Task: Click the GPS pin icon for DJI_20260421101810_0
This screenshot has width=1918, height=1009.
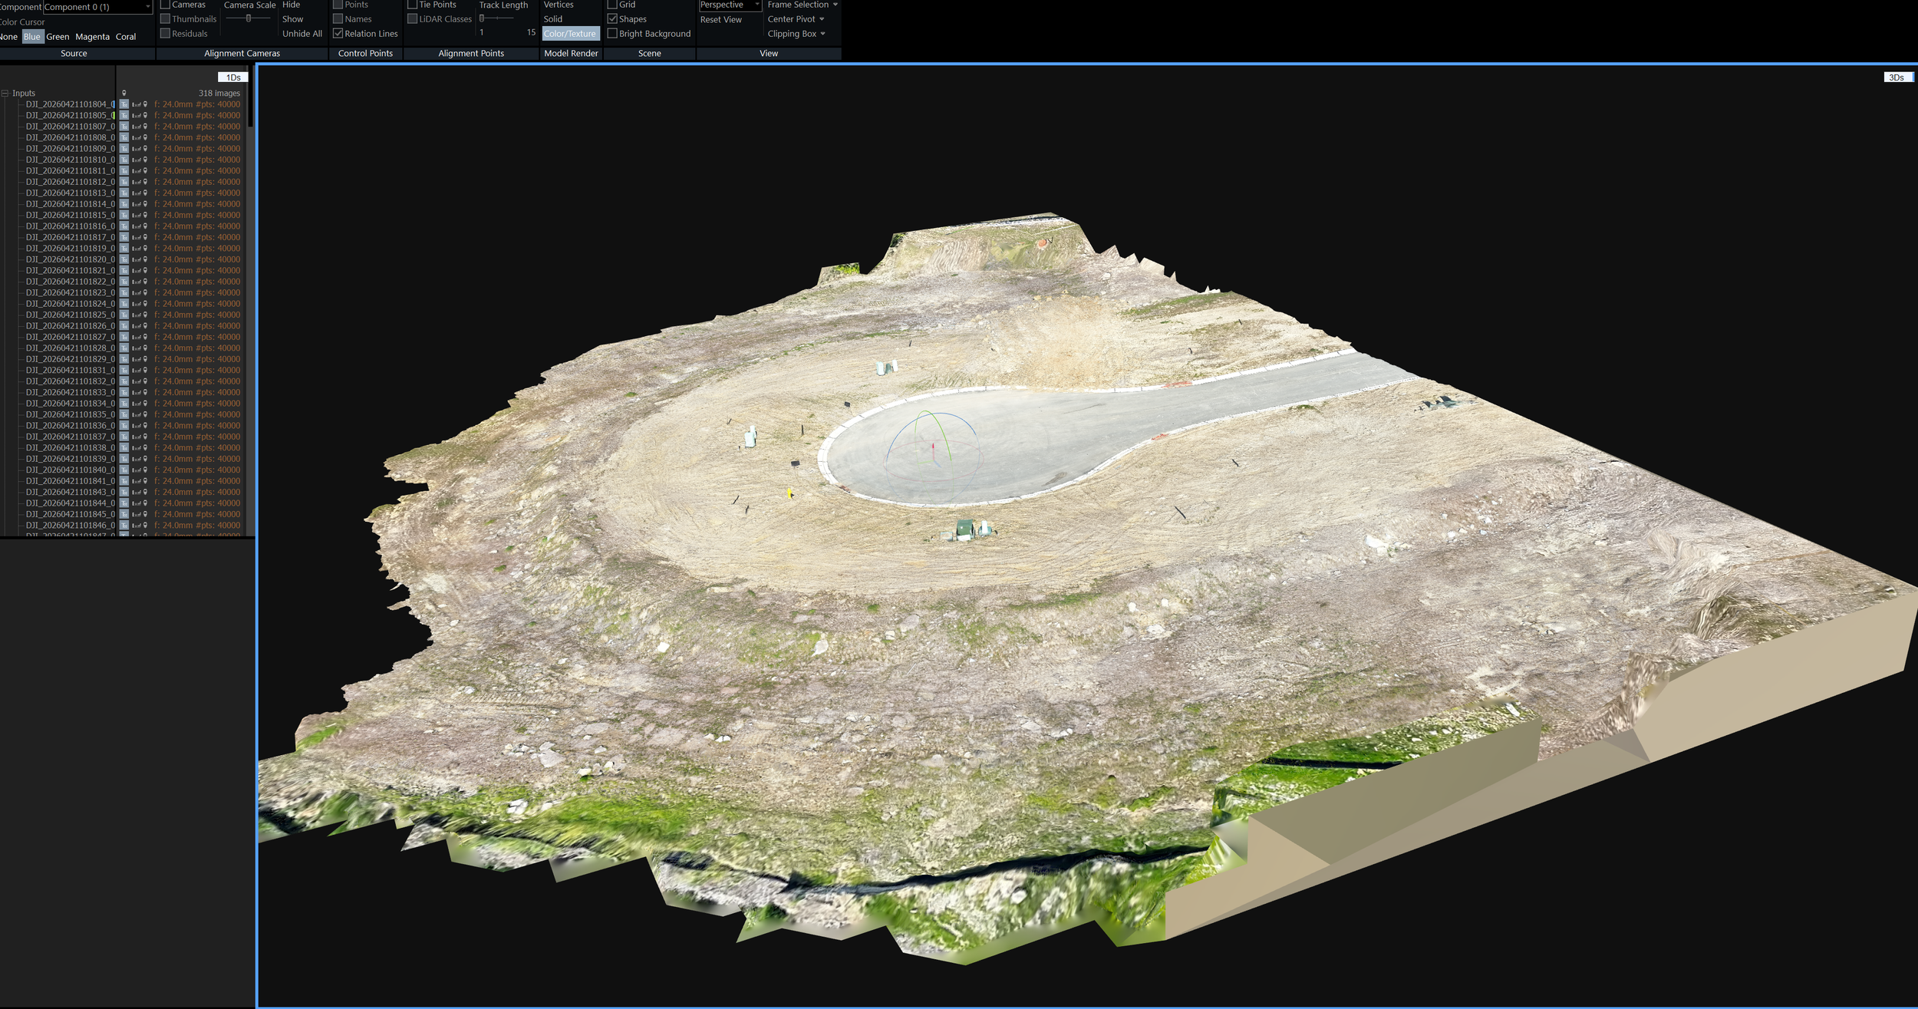Action: [145, 160]
